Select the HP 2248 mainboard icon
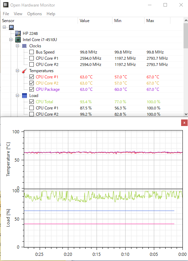Screen dimensions: 188x261 (18, 33)
